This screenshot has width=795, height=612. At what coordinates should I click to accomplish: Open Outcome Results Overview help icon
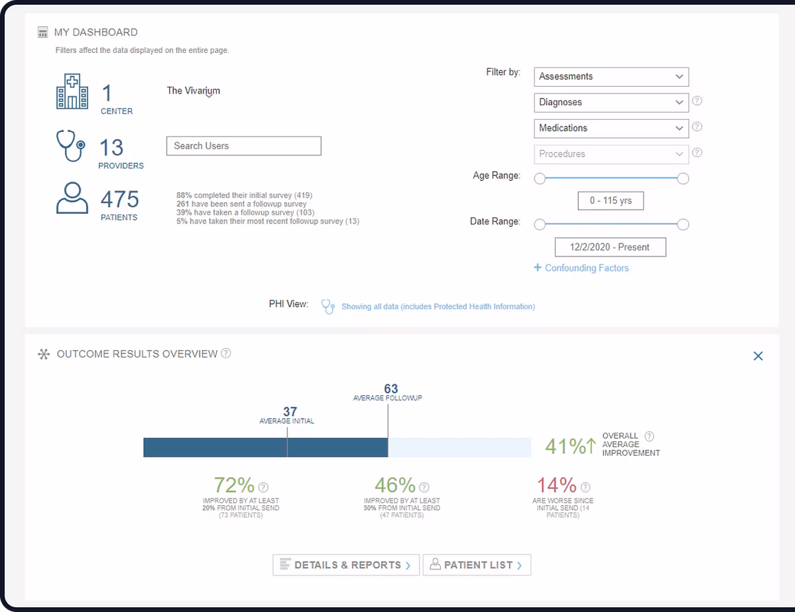coord(226,353)
